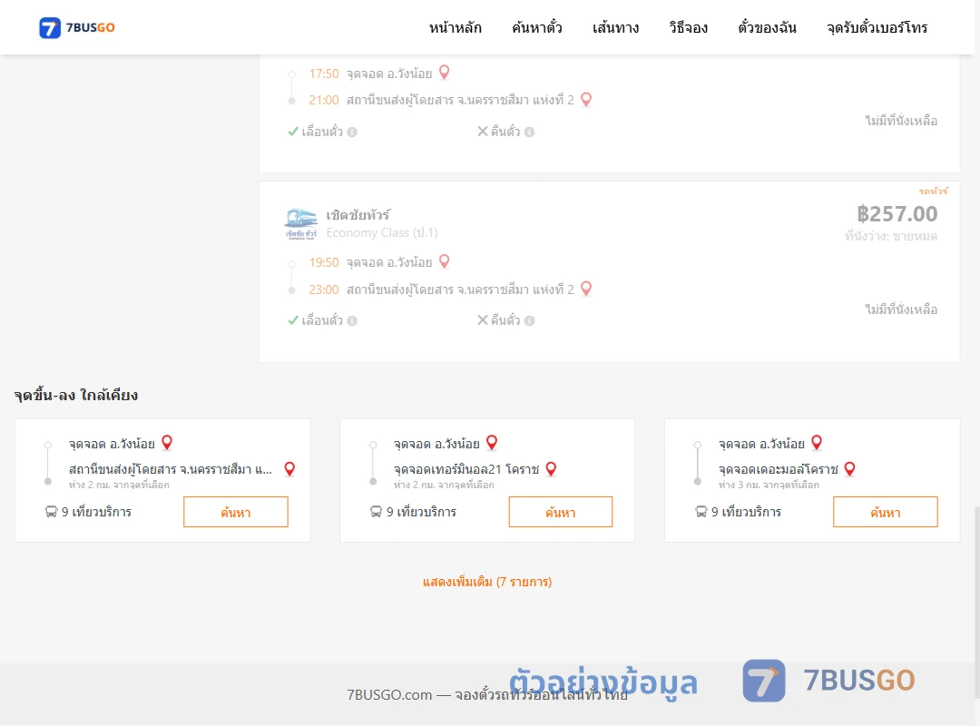Click ค้นหา button in เทอร์มินอล21 โคราช card

(561, 512)
